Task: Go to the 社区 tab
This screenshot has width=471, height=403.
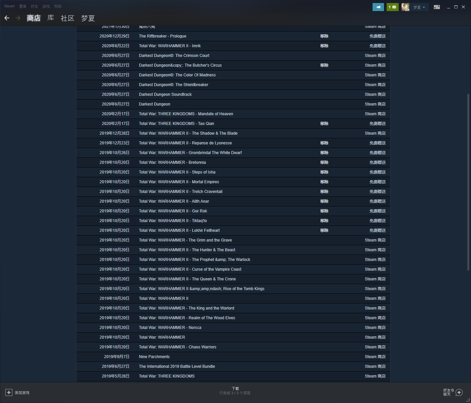Action: [x=68, y=18]
